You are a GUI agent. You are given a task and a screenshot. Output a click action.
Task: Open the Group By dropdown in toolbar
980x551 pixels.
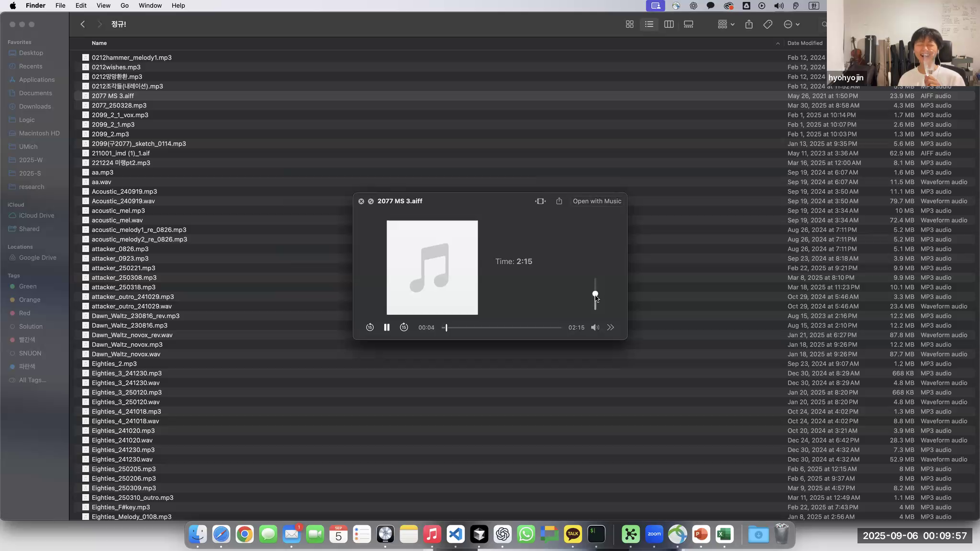725,24
